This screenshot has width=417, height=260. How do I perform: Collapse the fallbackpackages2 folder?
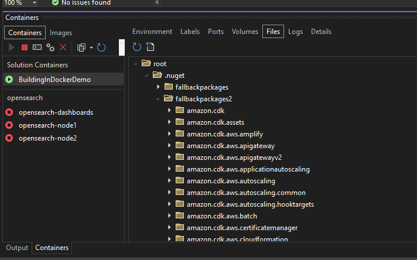click(158, 99)
